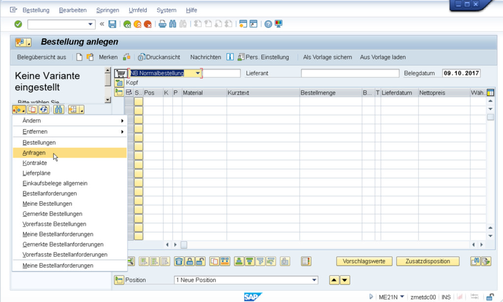Open the ME21N status bar dropdown arrow
Screen dimensions: 503x302
(402, 297)
